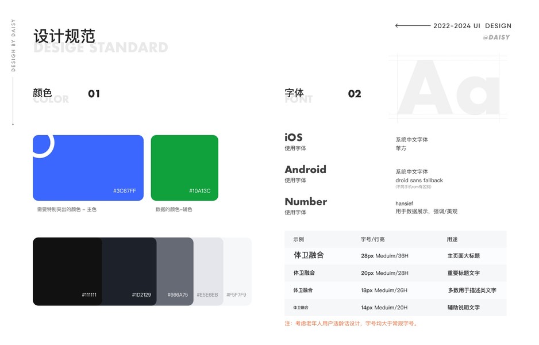The image size is (539, 345).
Task: Click "使用字体" under the Number heading
Action: pyautogui.click(x=295, y=212)
